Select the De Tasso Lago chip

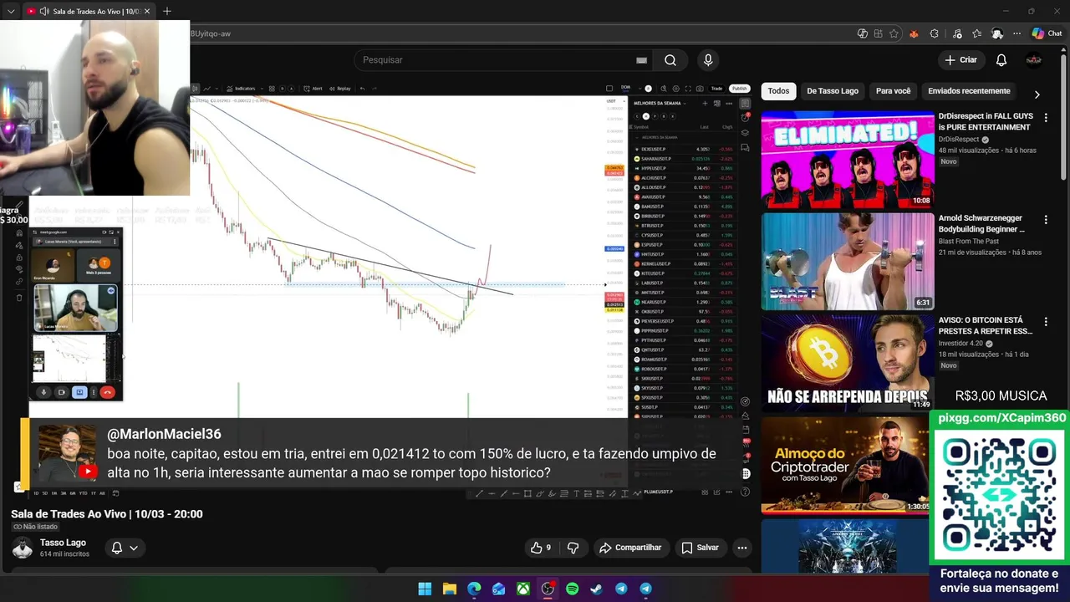833,91
